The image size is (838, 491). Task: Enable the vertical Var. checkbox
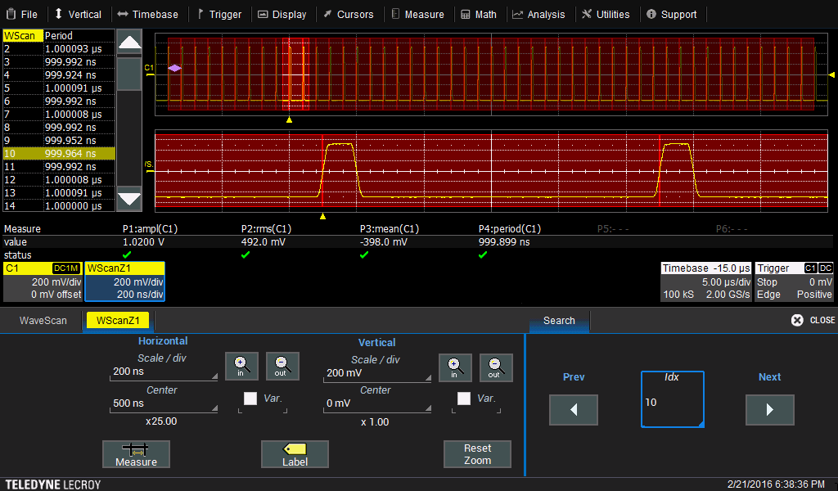[x=464, y=399]
